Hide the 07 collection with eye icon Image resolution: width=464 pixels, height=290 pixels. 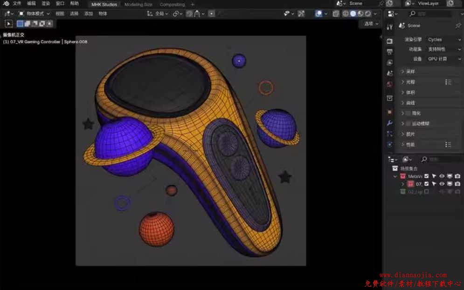442,184
